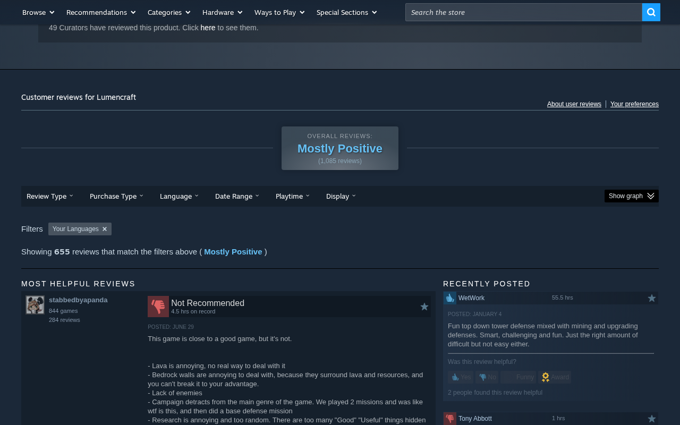Remove the Your Languages filter tag

105,229
